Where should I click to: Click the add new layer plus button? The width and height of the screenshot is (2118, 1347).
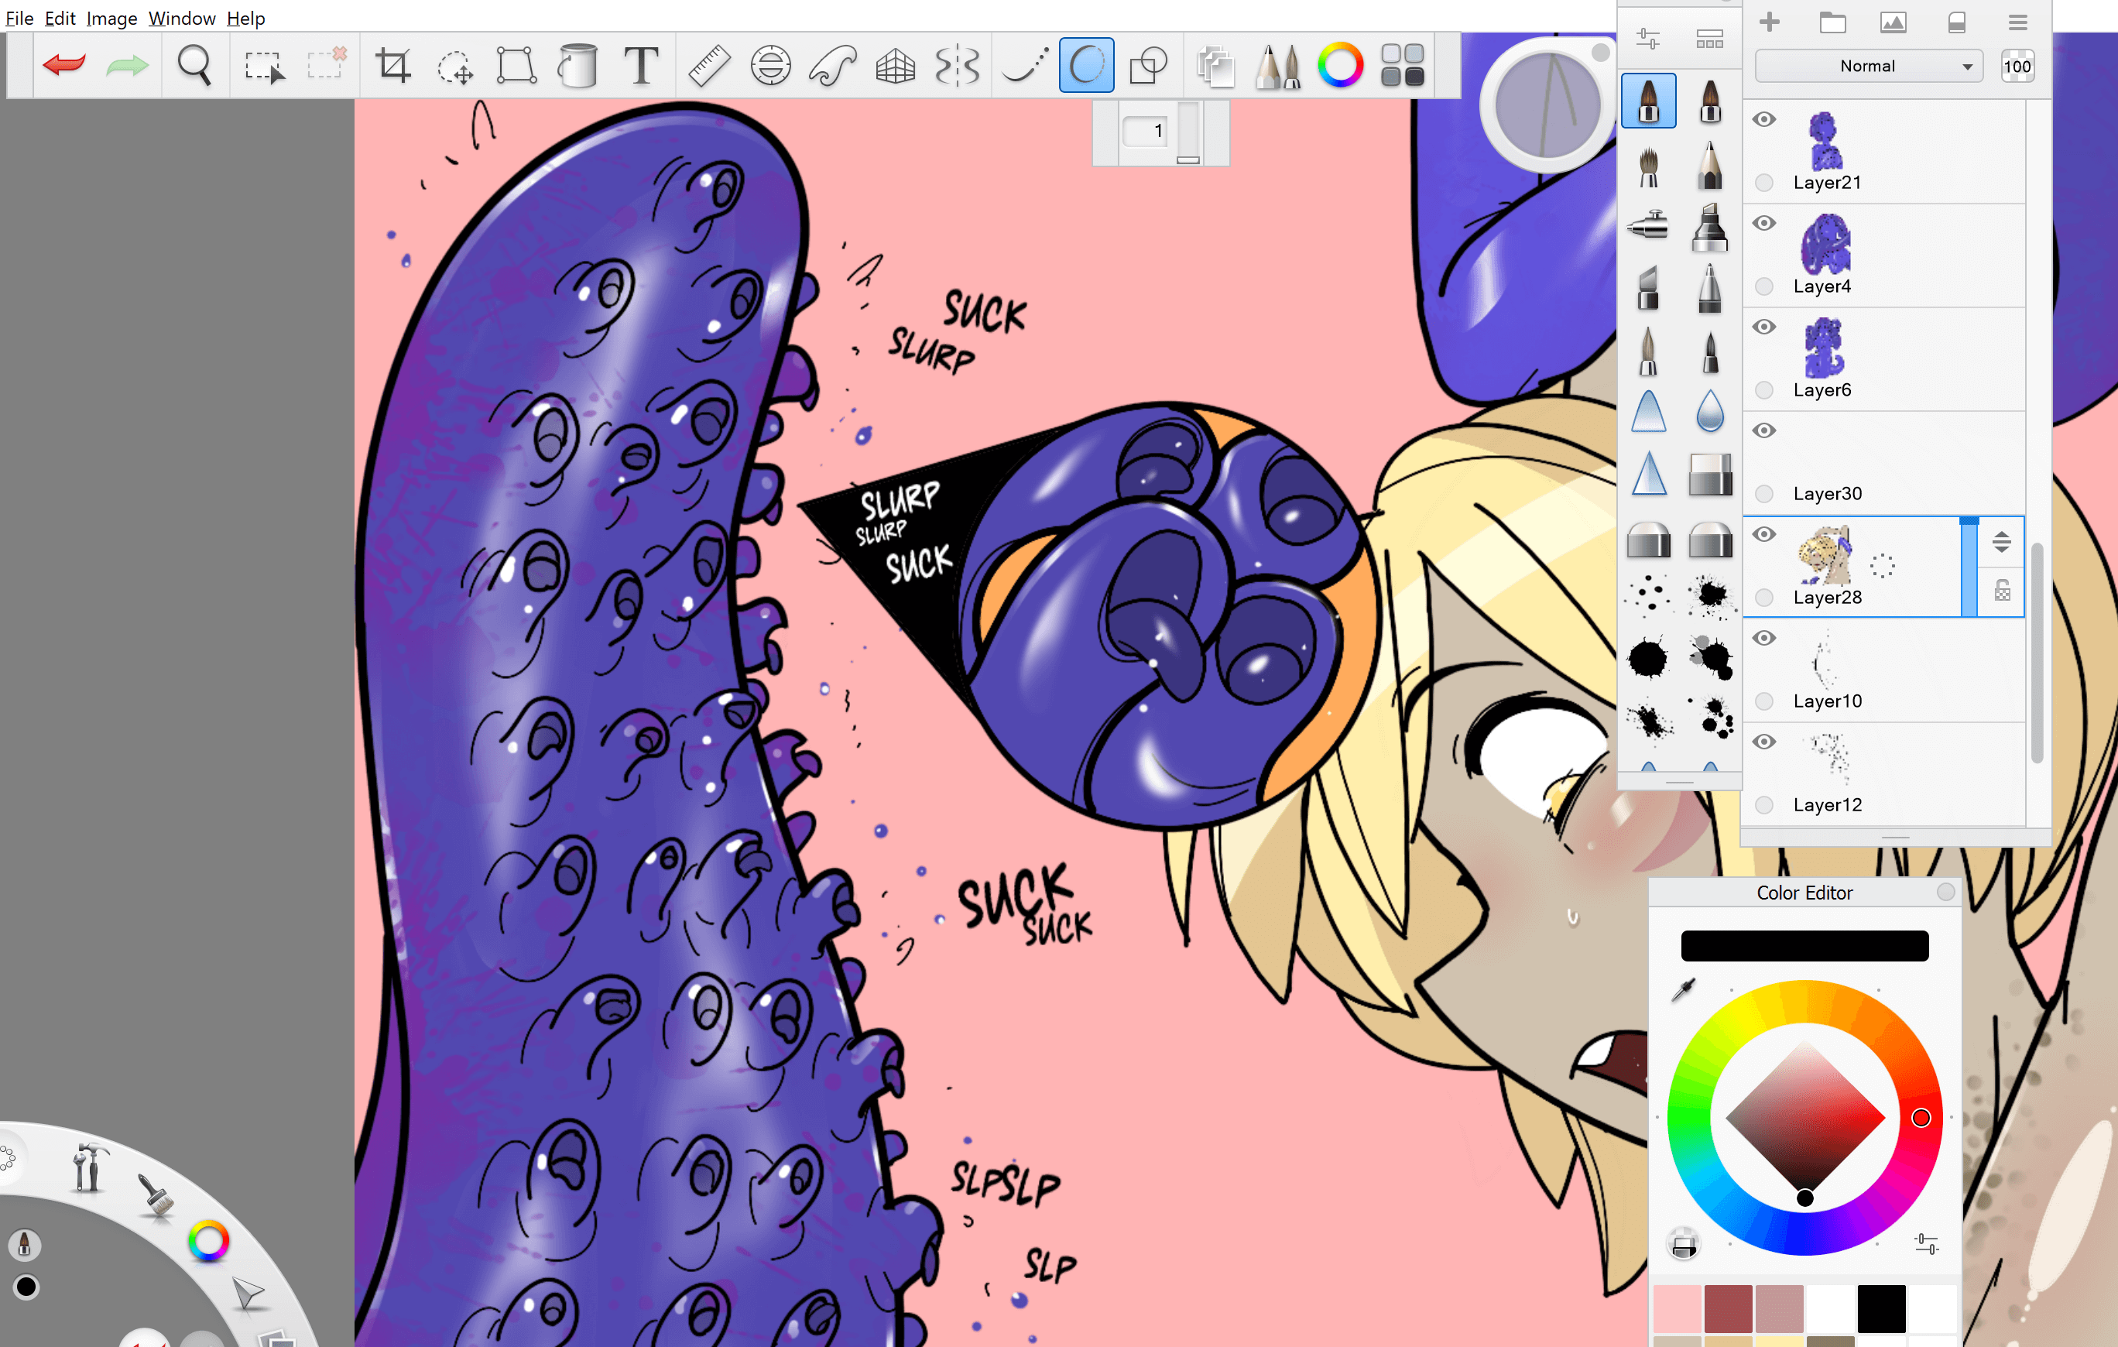coord(1770,22)
